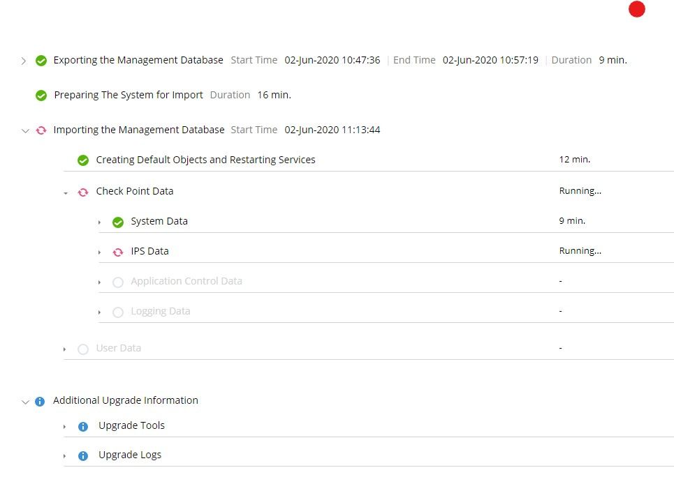Select the 'System Data' row label

[159, 221]
